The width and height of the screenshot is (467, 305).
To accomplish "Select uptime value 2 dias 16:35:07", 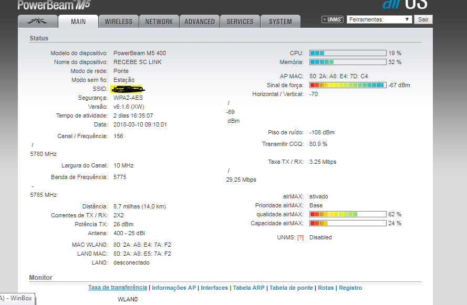I will pos(133,115).
